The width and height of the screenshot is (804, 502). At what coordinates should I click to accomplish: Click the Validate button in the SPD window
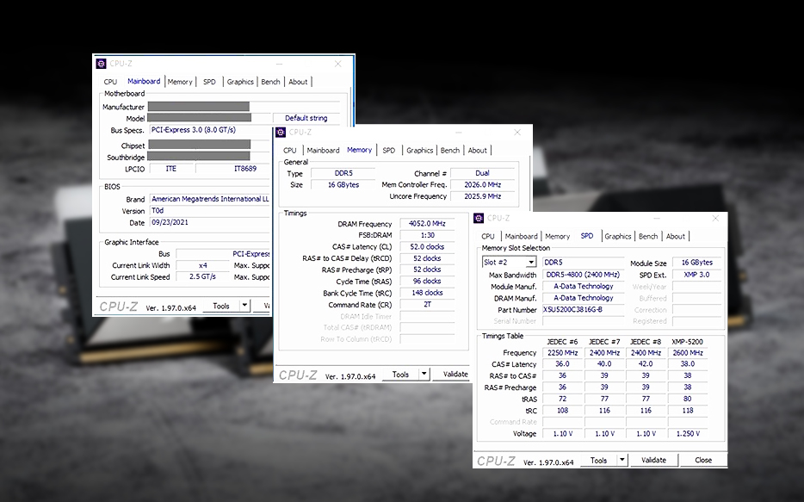tap(653, 460)
